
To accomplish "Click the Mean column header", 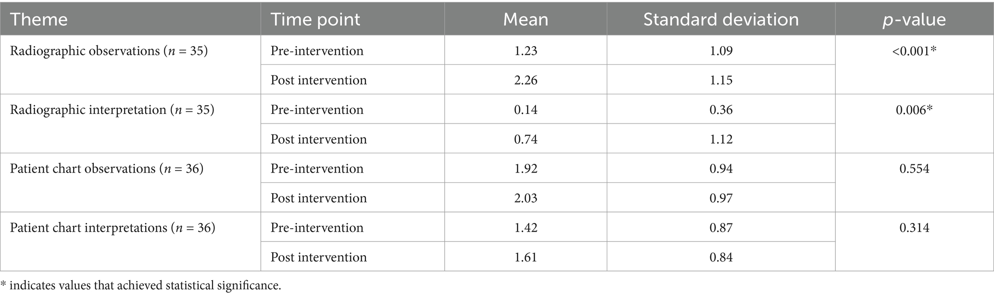I will coord(526,19).
